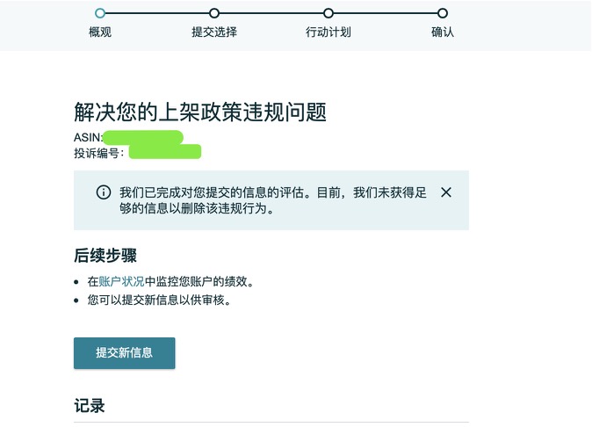This screenshot has height=427, width=592.
Task: Click the 概观 step label
Action: [x=100, y=33]
